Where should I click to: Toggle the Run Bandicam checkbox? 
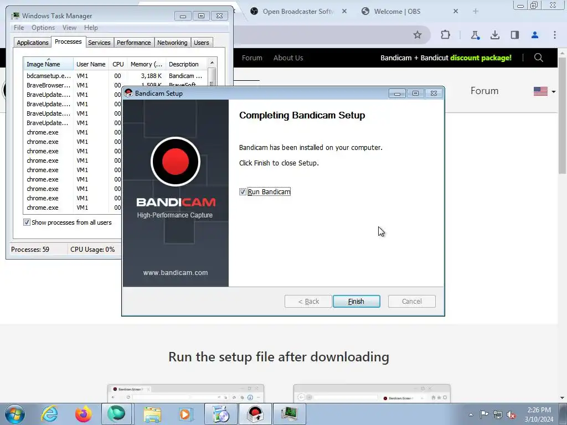(243, 191)
